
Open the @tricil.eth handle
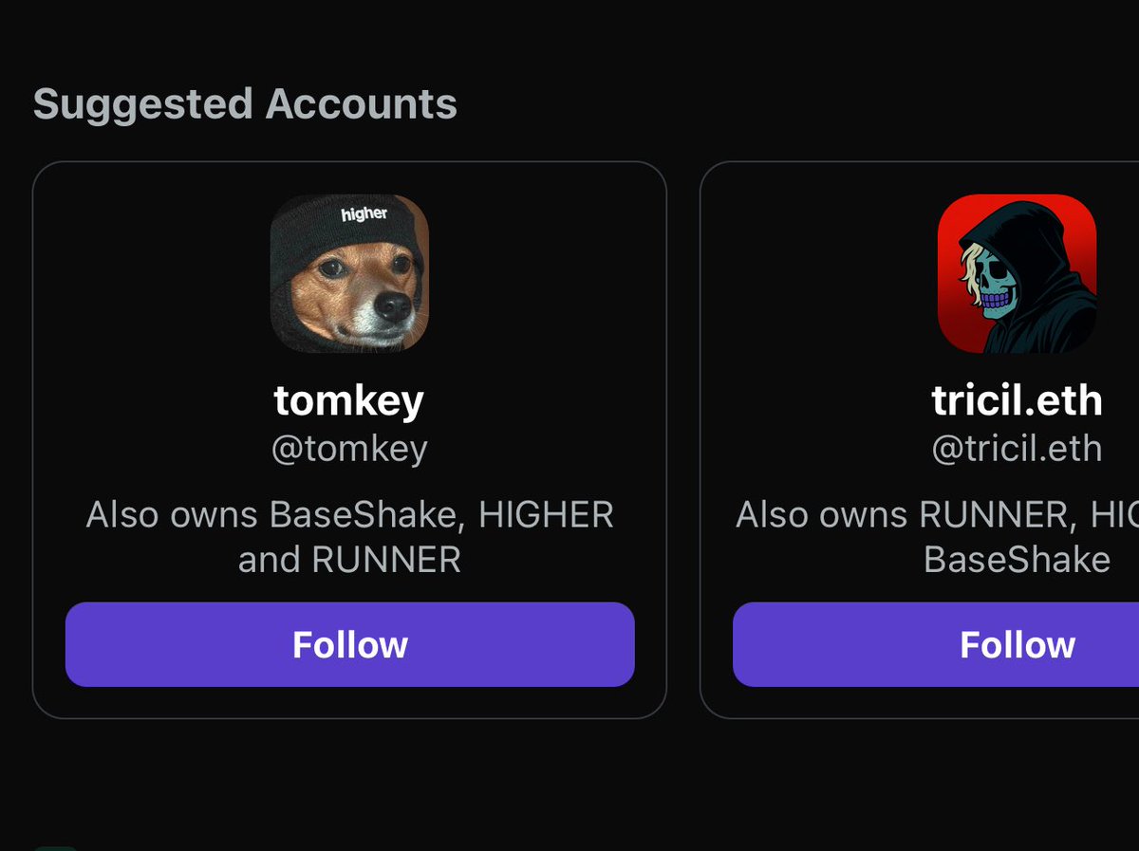[x=1017, y=449]
